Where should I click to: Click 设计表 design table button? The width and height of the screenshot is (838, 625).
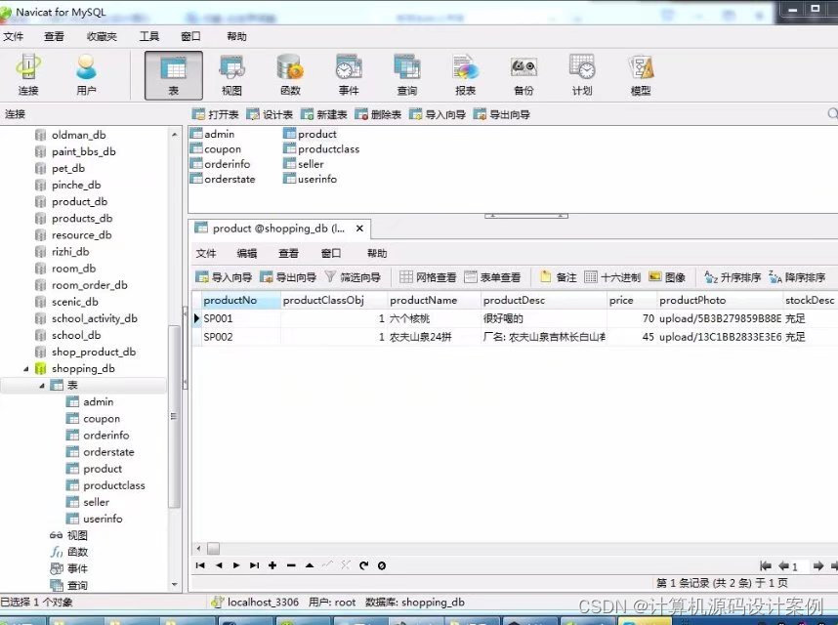click(x=270, y=114)
